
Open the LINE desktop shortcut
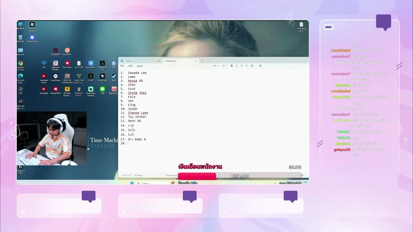pos(102,91)
